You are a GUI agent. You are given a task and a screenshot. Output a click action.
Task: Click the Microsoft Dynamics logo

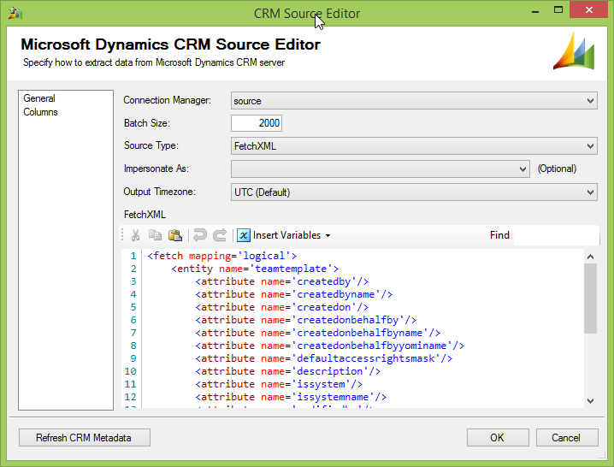pos(574,51)
